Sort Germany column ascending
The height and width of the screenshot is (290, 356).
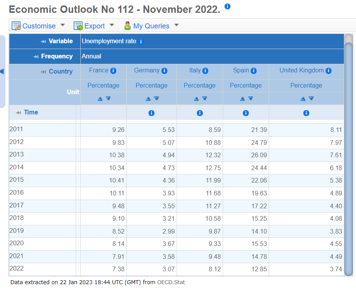tap(148, 99)
